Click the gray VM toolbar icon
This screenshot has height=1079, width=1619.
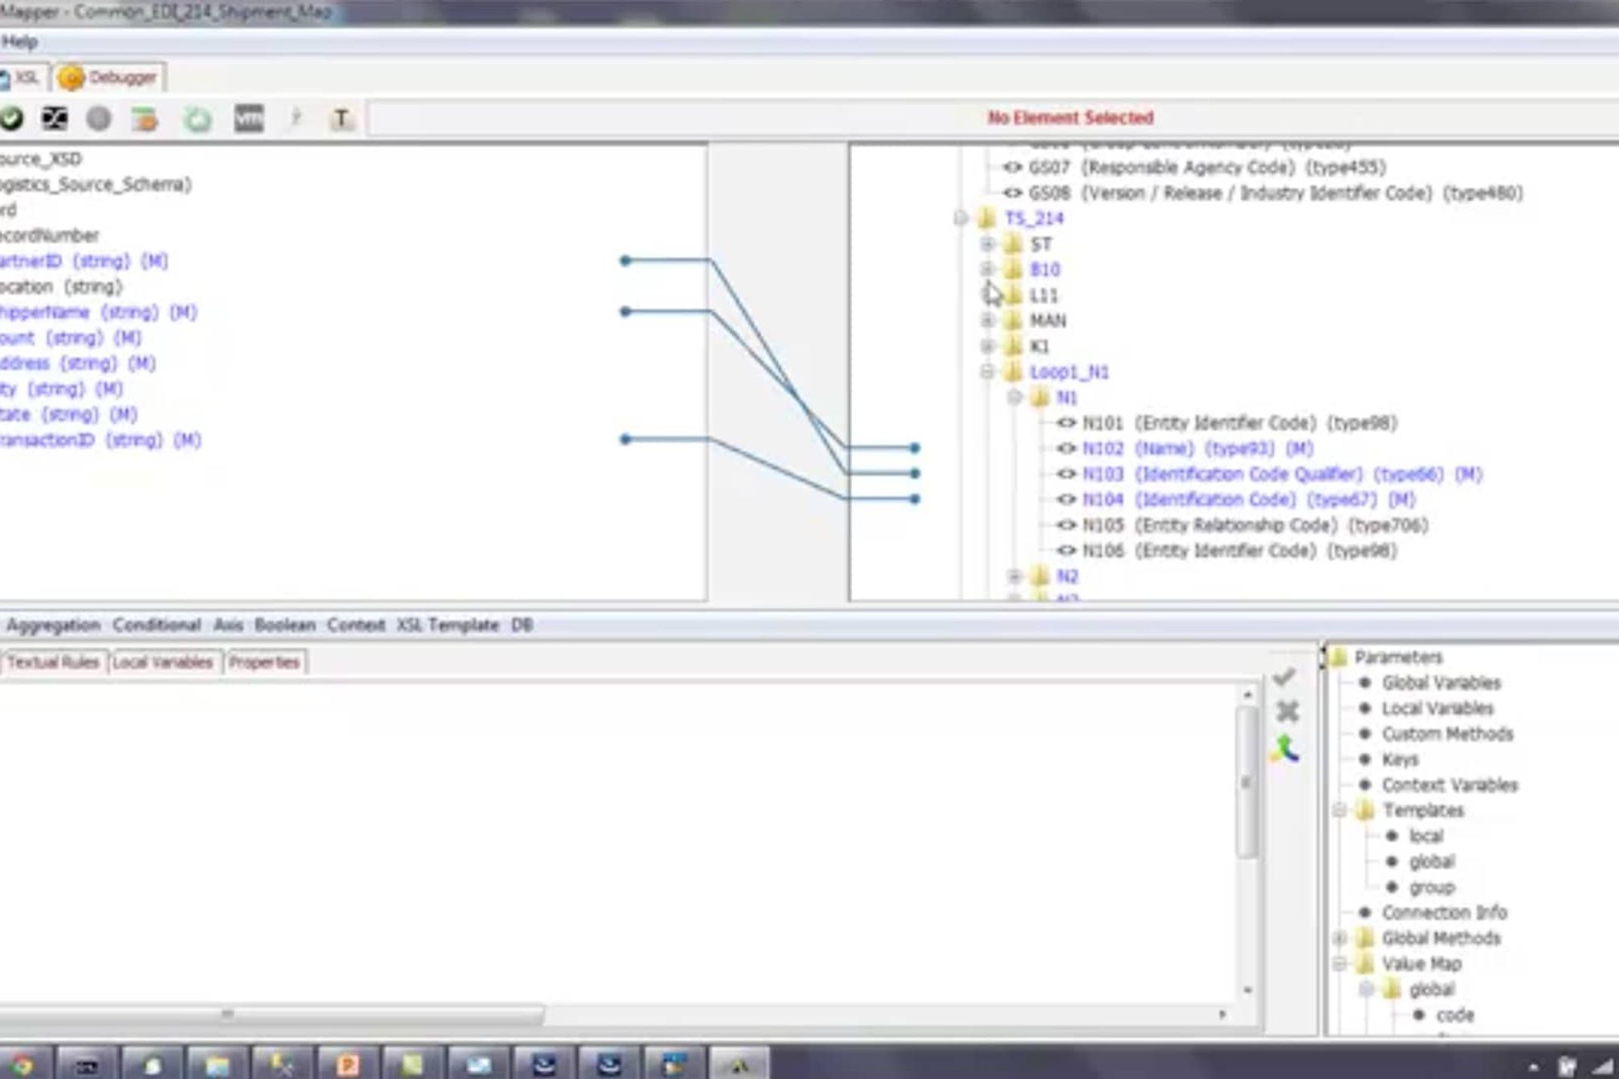coord(248,119)
